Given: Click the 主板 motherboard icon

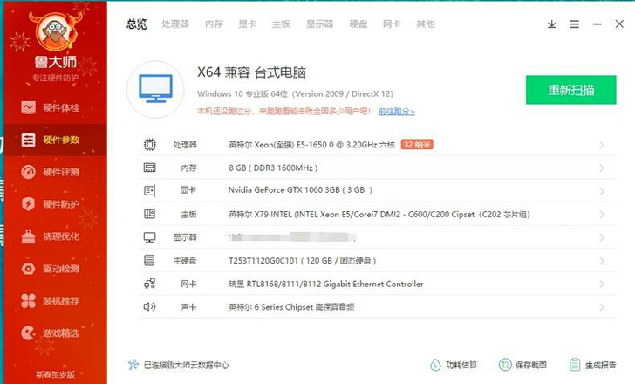Looking at the screenshot, I should [149, 214].
